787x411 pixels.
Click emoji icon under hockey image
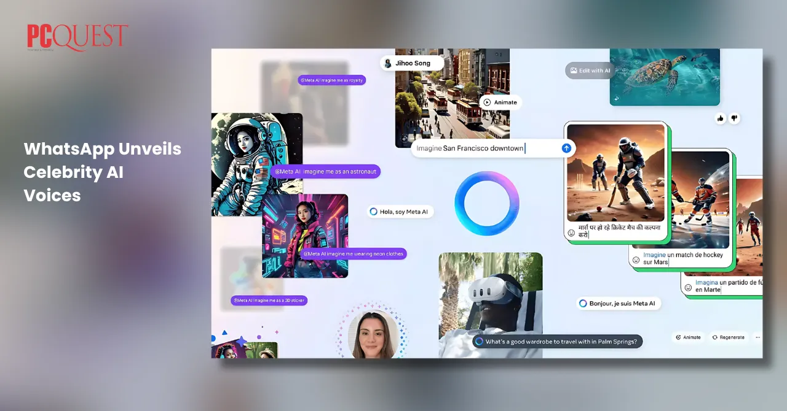tap(636, 259)
